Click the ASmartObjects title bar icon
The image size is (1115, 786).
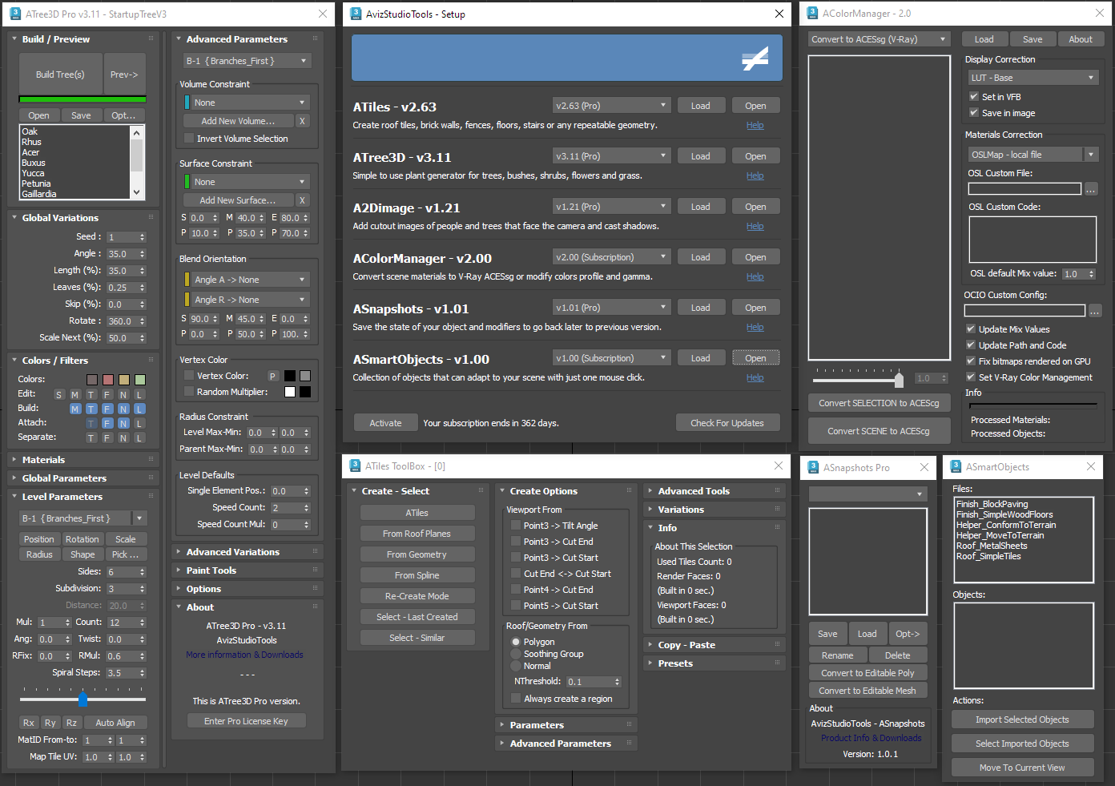pyautogui.click(x=956, y=466)
